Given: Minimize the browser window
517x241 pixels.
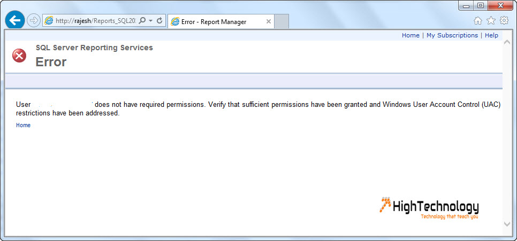Looking at the screenshot, I should [x=466, y=5].
